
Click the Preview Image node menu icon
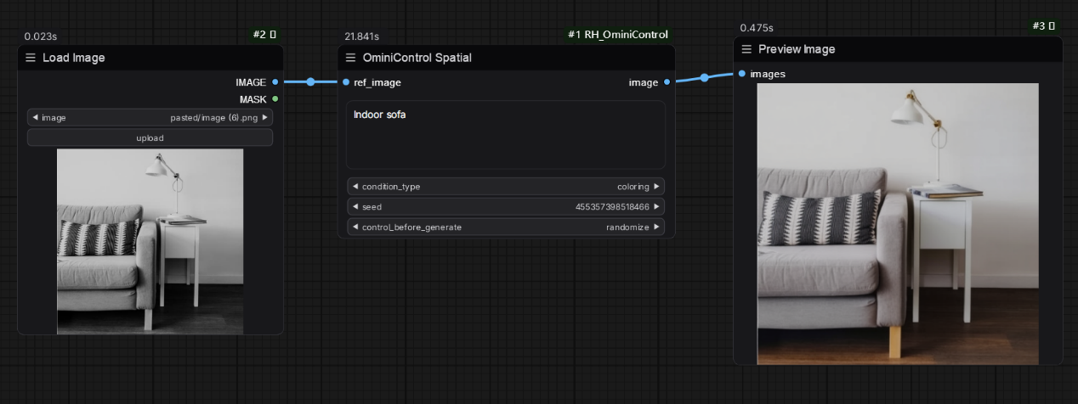[x=746, y=49]
